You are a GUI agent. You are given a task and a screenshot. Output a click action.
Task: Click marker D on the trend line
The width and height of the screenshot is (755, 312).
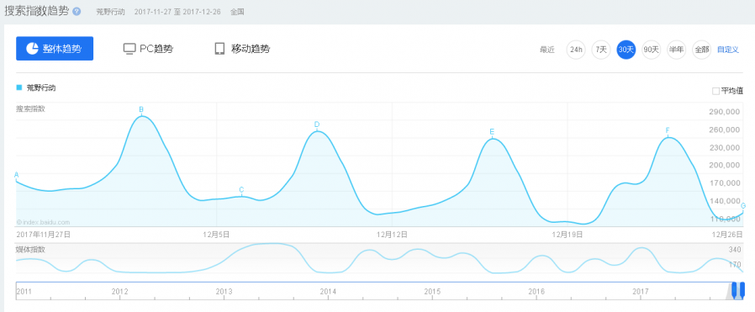point(317,124)
